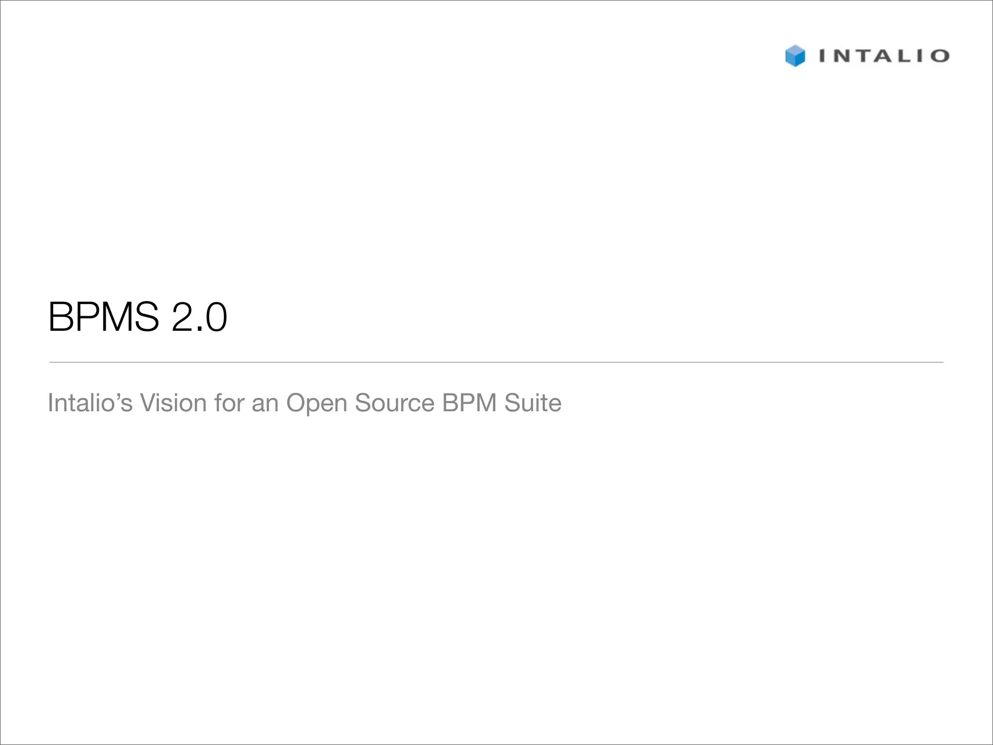This screenshot has height=745, width=993.
Task: Click the letter O ending INTALIO wordmark
Action: [x=940, y=56]
